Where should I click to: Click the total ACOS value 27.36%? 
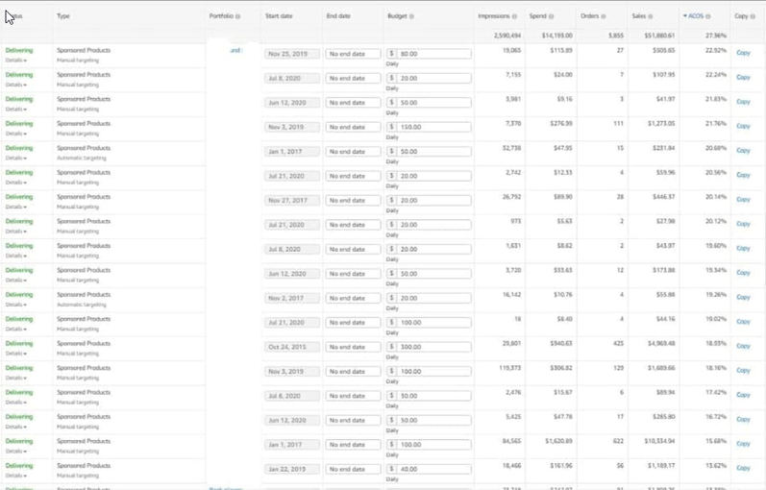pyautogui.click(x=716, y=36)
